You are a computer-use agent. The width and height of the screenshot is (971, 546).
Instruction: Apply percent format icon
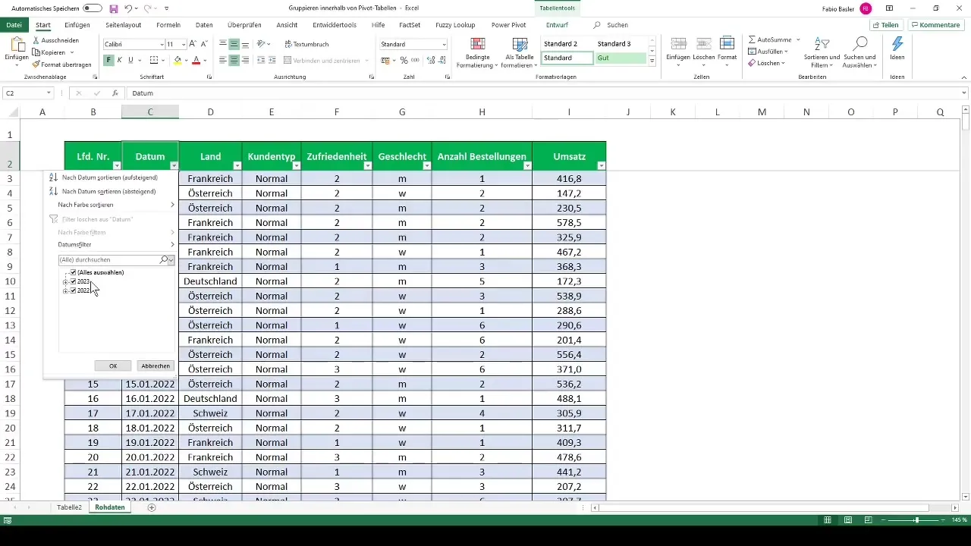pyautogui.click(x=404, y=60)
